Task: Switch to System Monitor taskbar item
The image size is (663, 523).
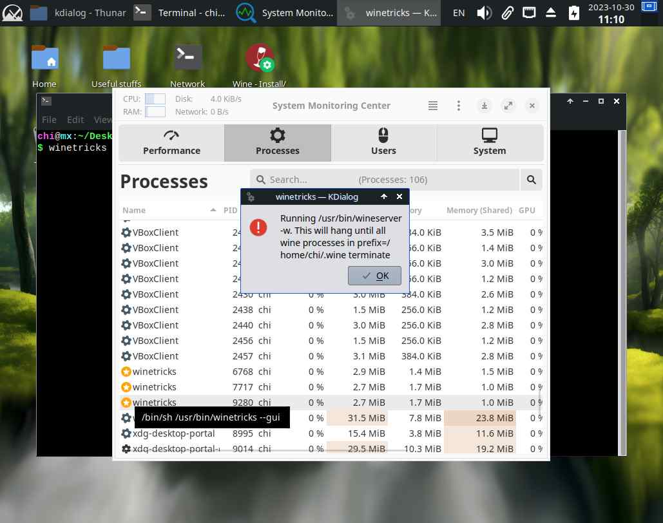Action: (285, 13)
